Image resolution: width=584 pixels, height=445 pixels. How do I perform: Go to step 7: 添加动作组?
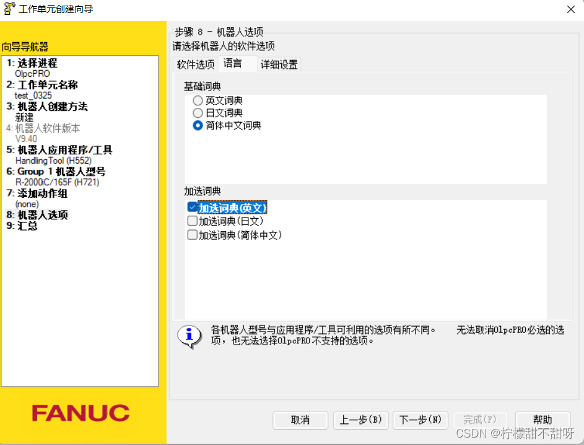(37, 193)
